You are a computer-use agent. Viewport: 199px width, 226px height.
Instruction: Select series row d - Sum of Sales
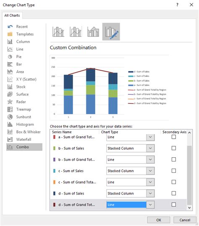118,193
